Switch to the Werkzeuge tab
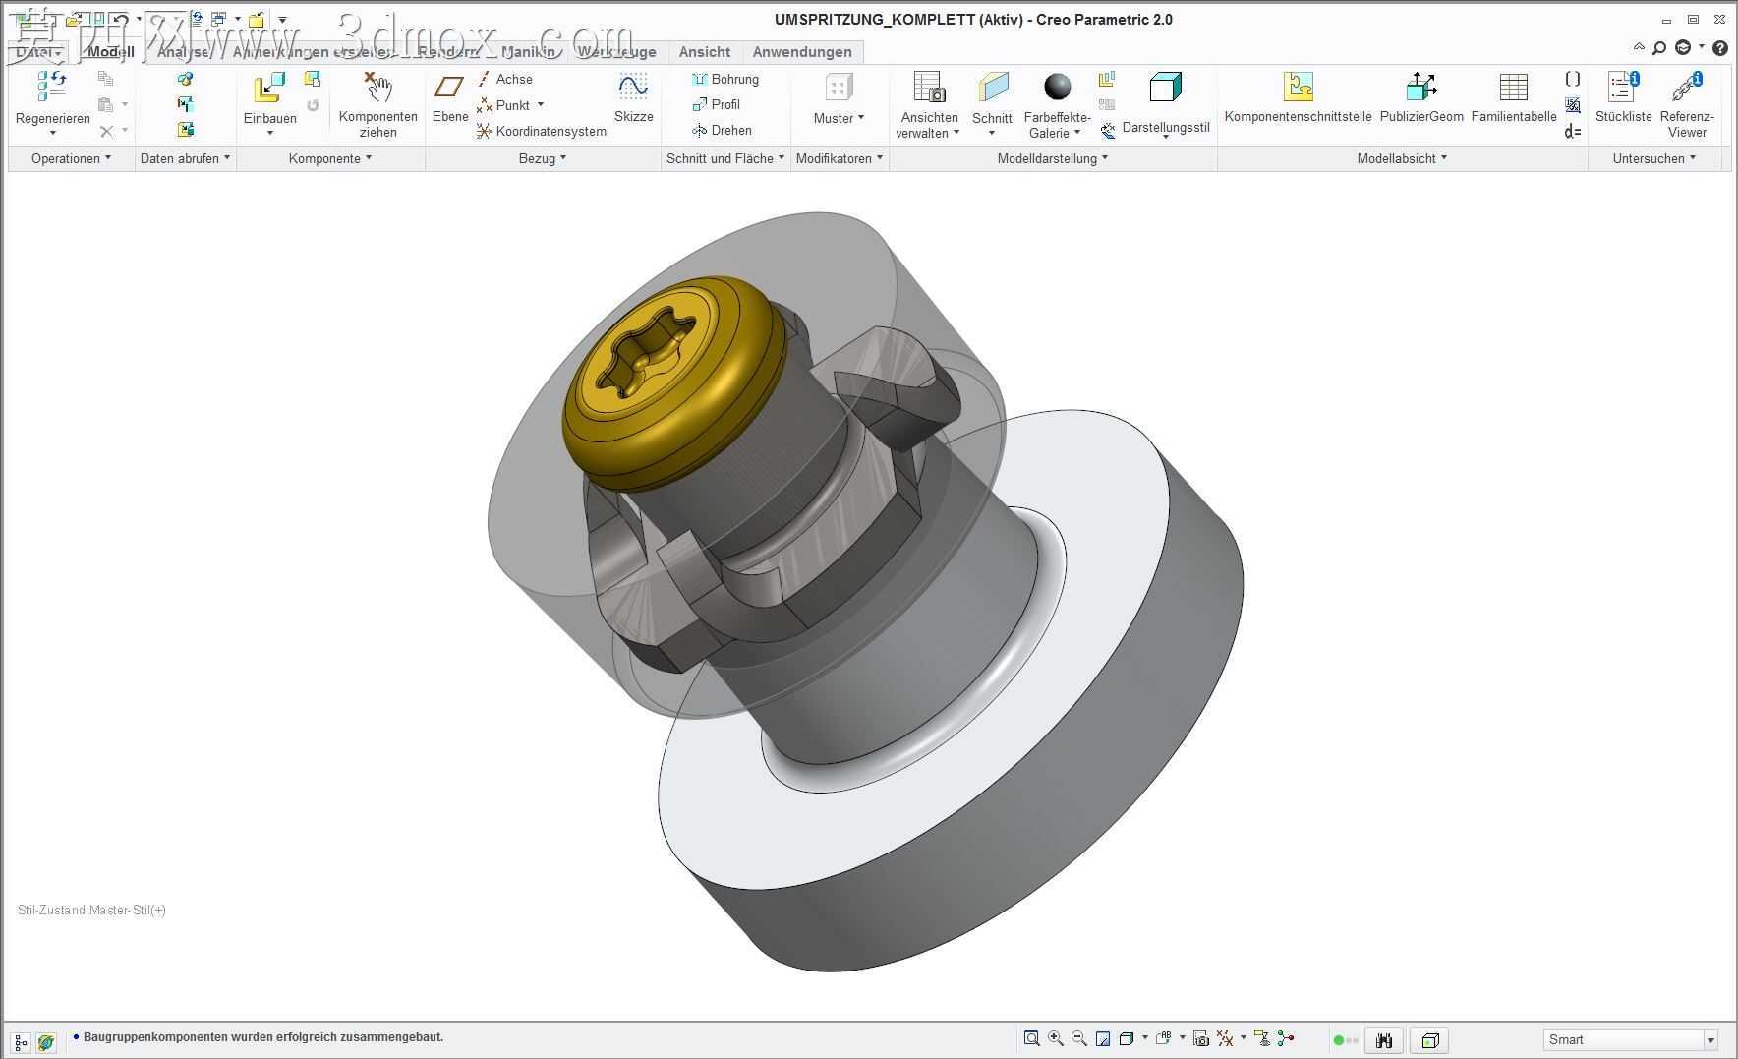 coord(617,52)
